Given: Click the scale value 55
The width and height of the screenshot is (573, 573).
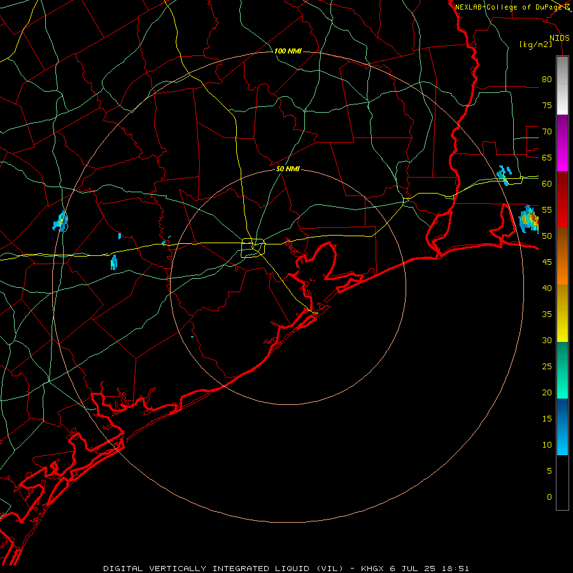Looking at the screenshot, I should pos(547,209).
